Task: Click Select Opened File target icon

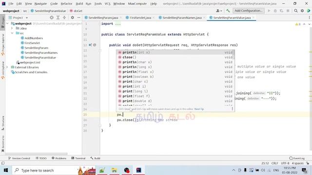Action: pos(52,17)
